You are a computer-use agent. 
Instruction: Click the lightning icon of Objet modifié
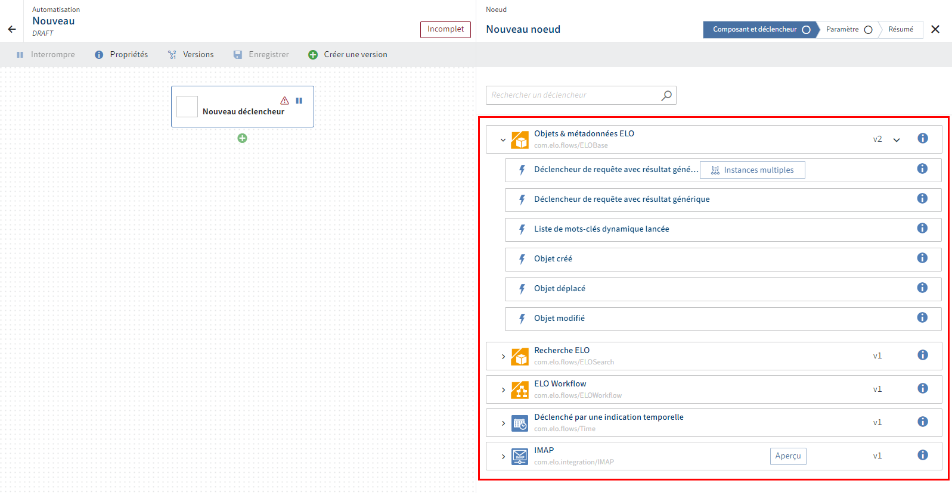(522, 319)
